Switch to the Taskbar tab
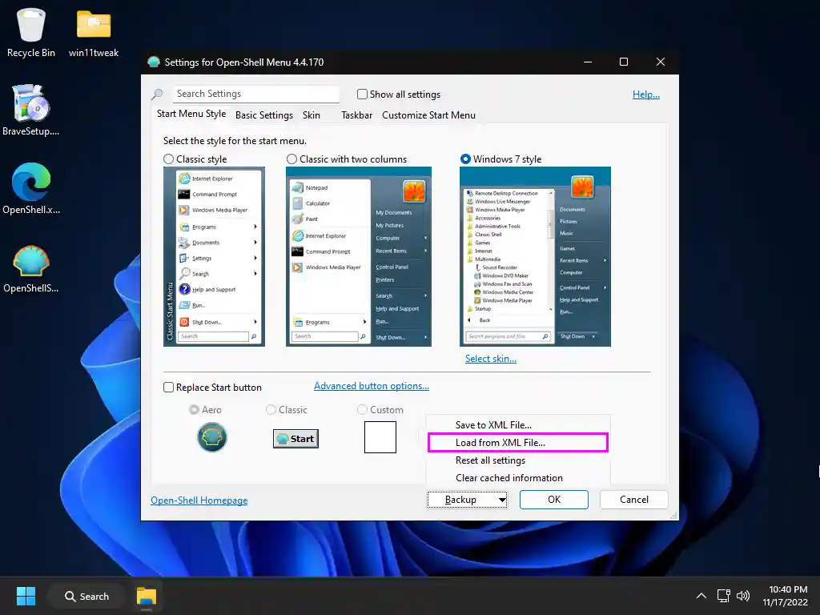 pyautogui.click(x=356, y=115)
